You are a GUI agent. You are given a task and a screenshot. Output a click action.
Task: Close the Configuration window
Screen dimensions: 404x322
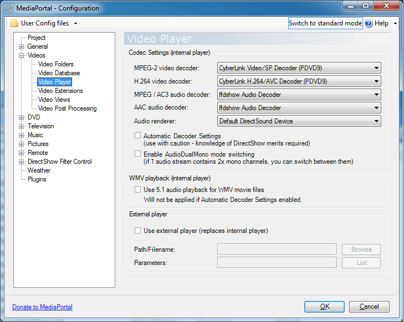(386, 6)
